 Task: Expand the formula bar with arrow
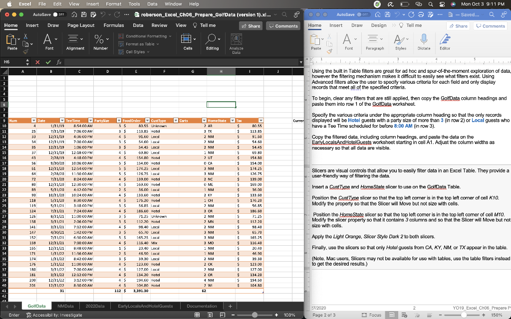301,62
